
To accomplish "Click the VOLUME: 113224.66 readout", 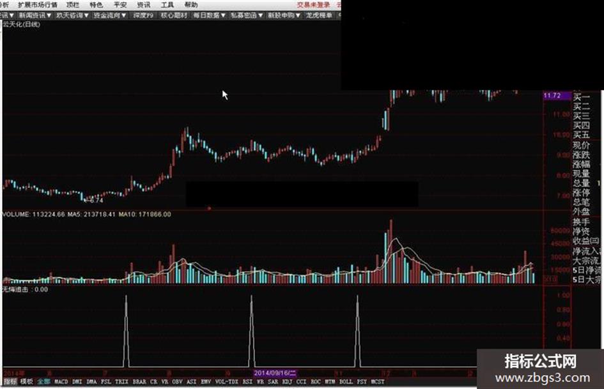I will (x=34, y=214).
